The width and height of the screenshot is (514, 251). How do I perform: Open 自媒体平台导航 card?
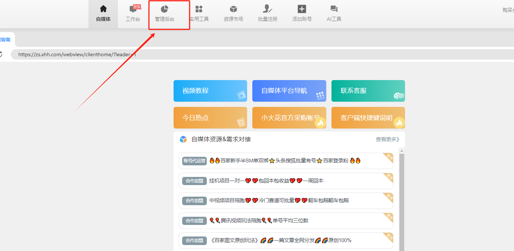289,91
